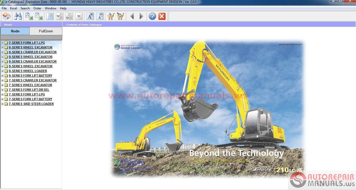The width and height of the screenshot is (356, 190).
Task: Select 7 SERIES WHEEL EXCAVATOR in tree
Action: [x=30, y=85]
